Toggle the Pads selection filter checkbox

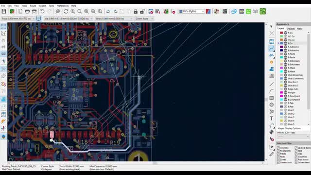(278, 157)
